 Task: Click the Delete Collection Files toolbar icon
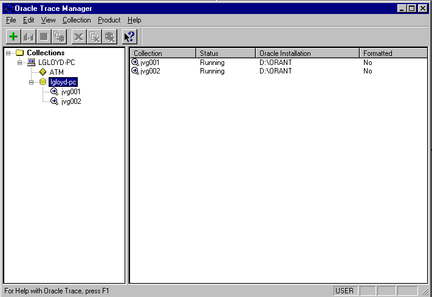94,36
